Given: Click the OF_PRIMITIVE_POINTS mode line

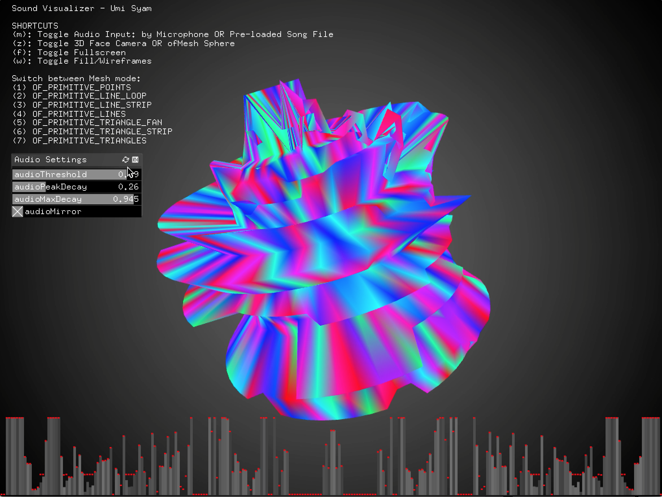Looking at the screenshot, I should 72,87.
